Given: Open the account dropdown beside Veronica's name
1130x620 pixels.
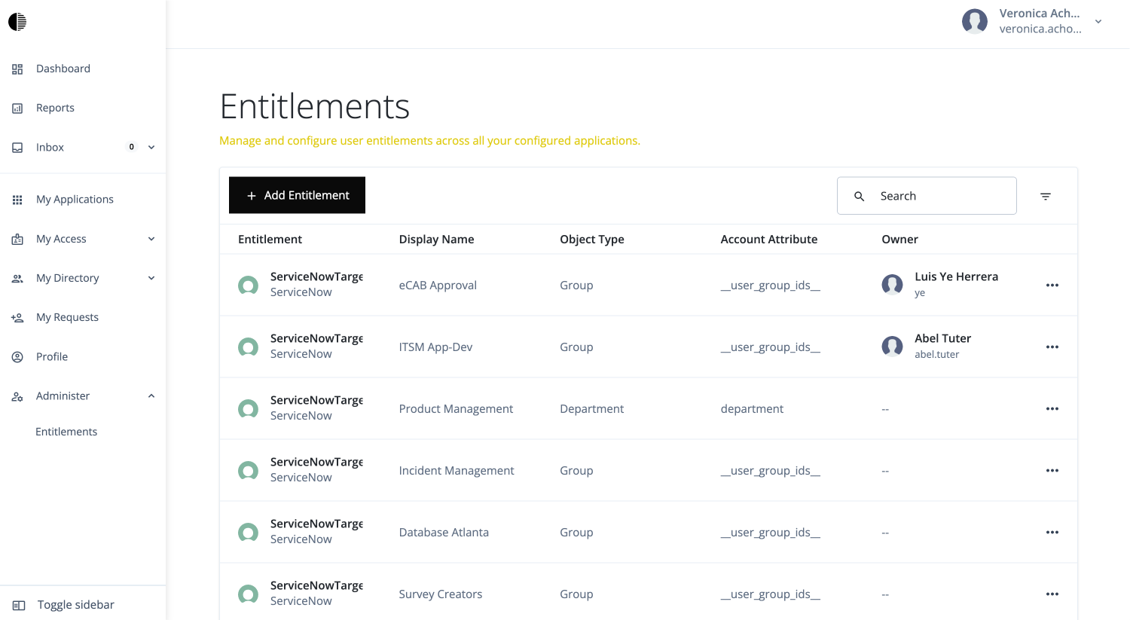Looking at the screenshot, I should point(1098,21).
